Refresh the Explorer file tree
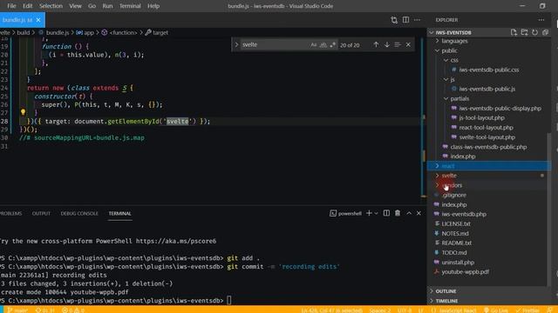558x313 pixels. pyautogui.click(x=534, y=32)
